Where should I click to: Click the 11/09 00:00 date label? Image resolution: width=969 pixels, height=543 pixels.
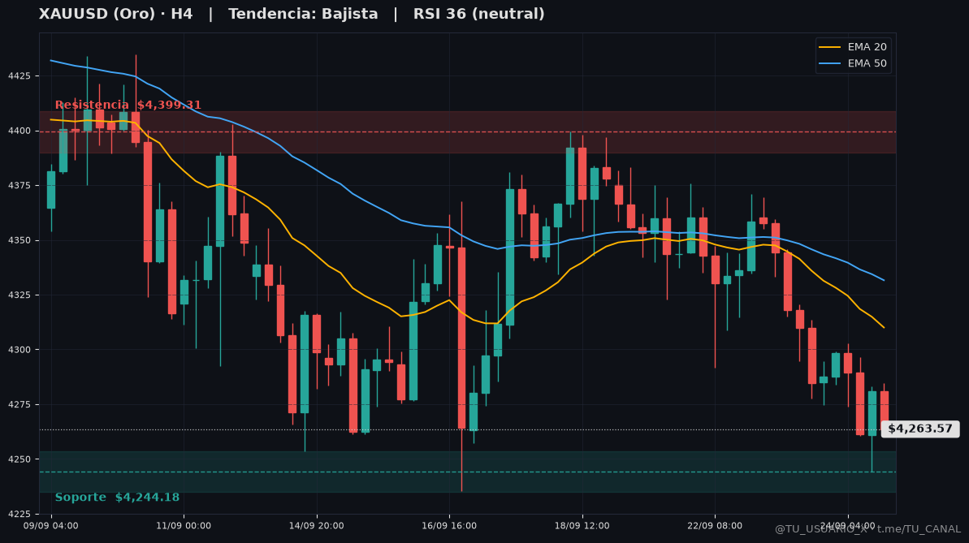(x=184, y=526)
